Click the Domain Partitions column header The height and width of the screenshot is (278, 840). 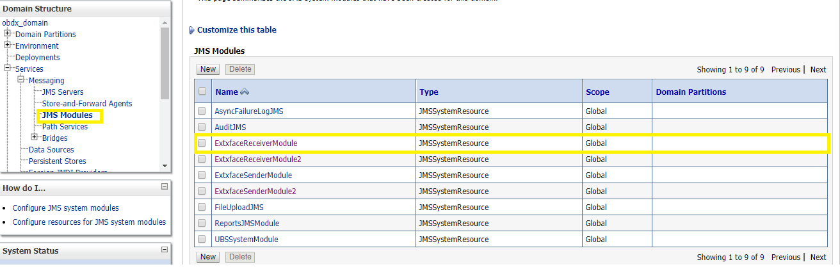[691, 92]
